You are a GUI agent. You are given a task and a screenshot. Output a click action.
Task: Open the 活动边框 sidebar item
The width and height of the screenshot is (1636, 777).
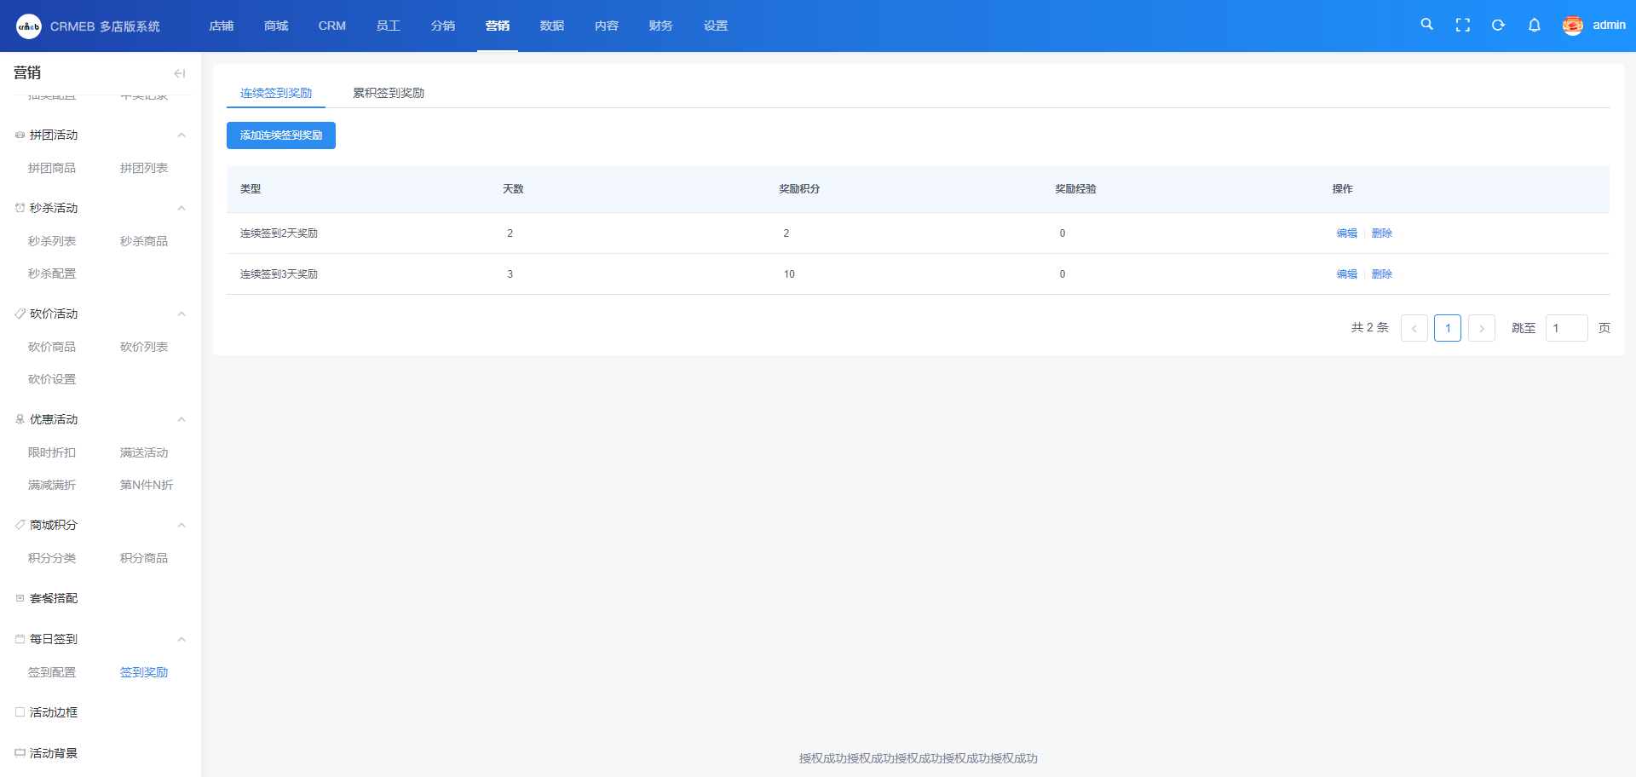point(54,712)
